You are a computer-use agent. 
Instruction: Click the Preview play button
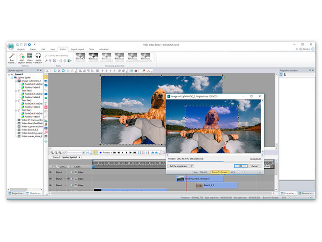[x=105, y=152]
